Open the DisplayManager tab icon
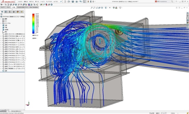The width and height of the screenshot is (189, 114). 18,12
